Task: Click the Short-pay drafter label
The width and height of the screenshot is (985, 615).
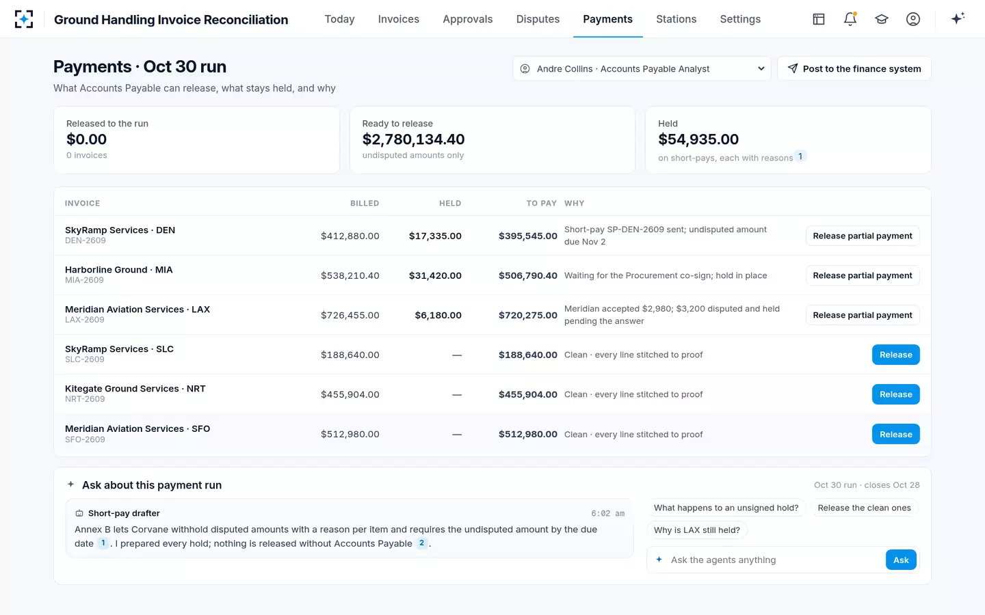Action: point(124,513)
